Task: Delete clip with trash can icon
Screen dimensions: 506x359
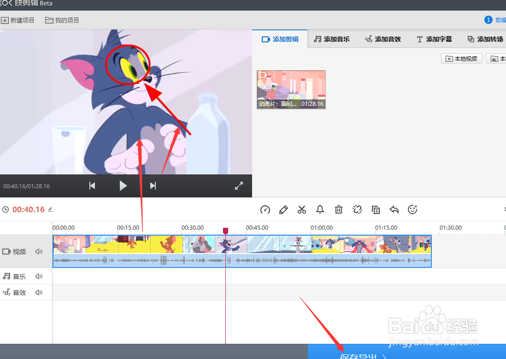Action: pyautogui.click(x=339, y=209)
